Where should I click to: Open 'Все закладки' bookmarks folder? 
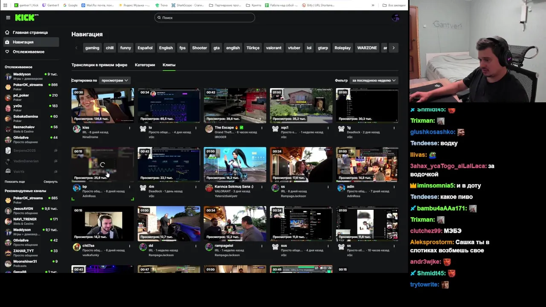click(x=394, y=5)
